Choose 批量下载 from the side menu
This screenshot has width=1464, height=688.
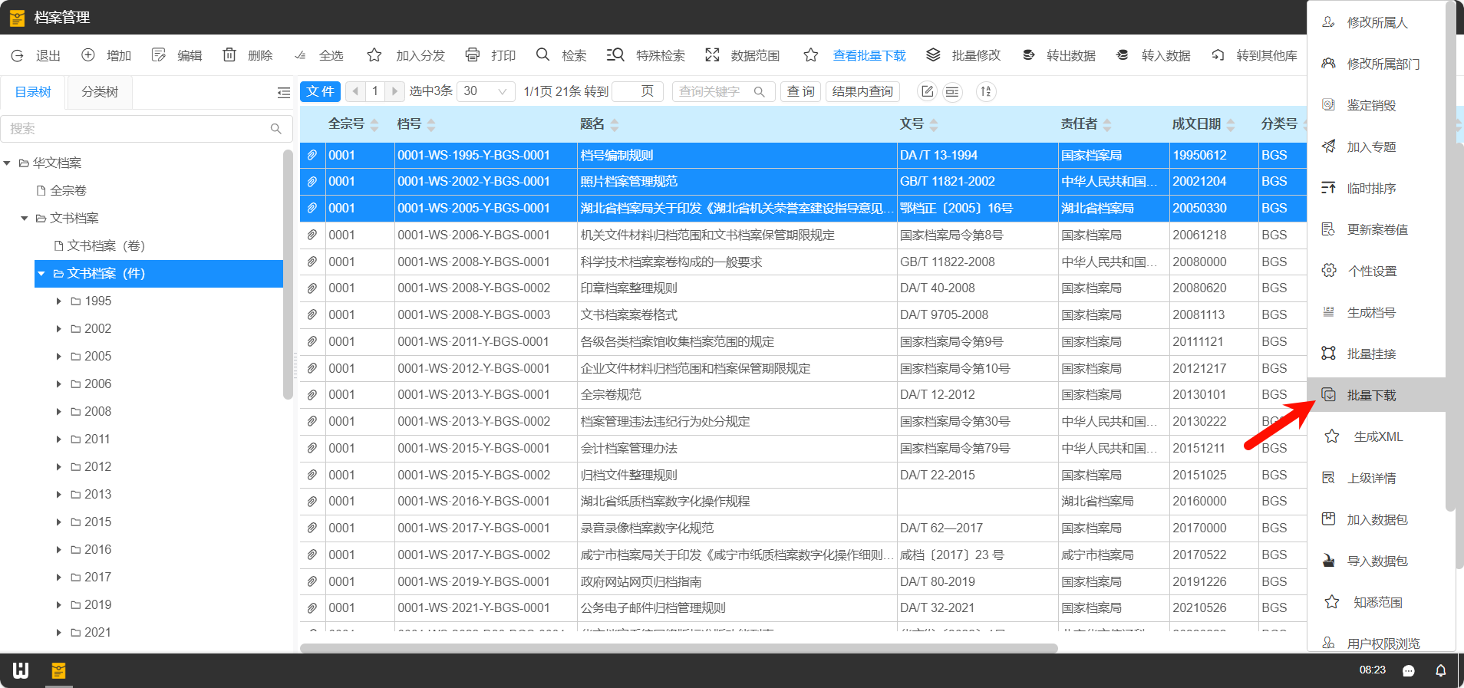click(x=1371, y=395)
